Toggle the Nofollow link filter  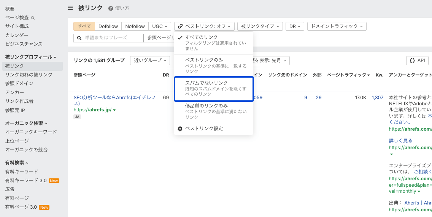pyautogui.click(x=135, y=27)
